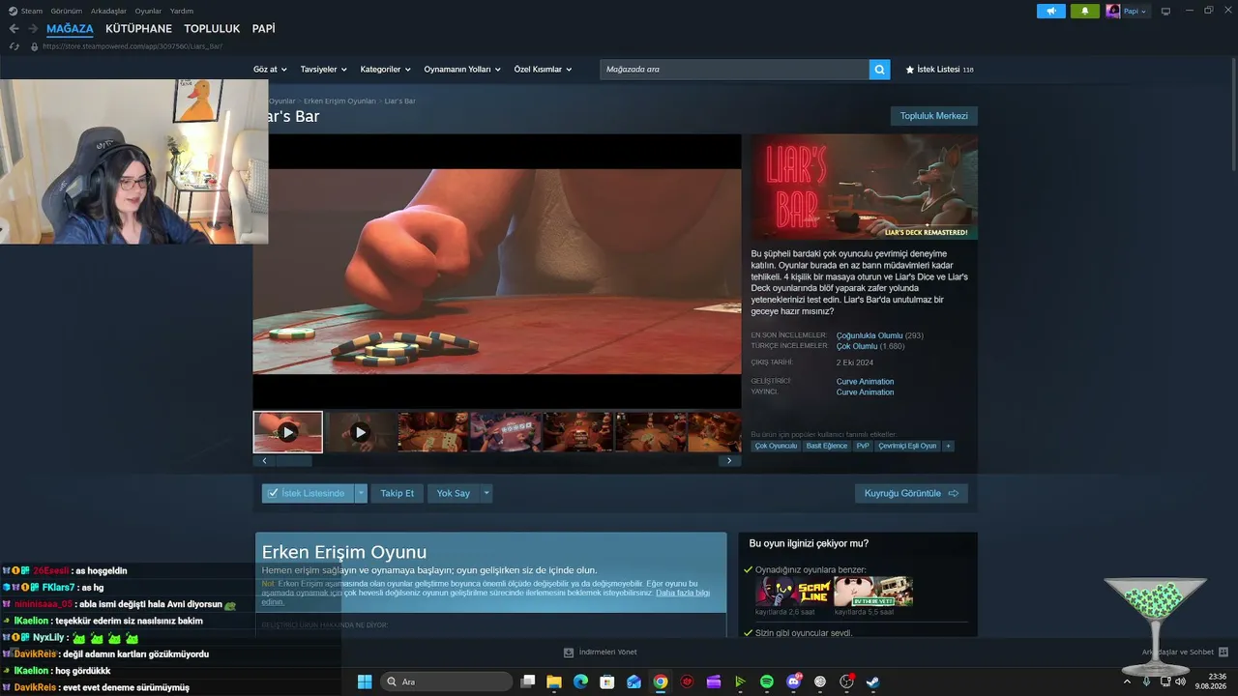Switch to the TOPLULUK tab
The image size is (1238, 696).
pyautogui.click(x=212, y=29)
